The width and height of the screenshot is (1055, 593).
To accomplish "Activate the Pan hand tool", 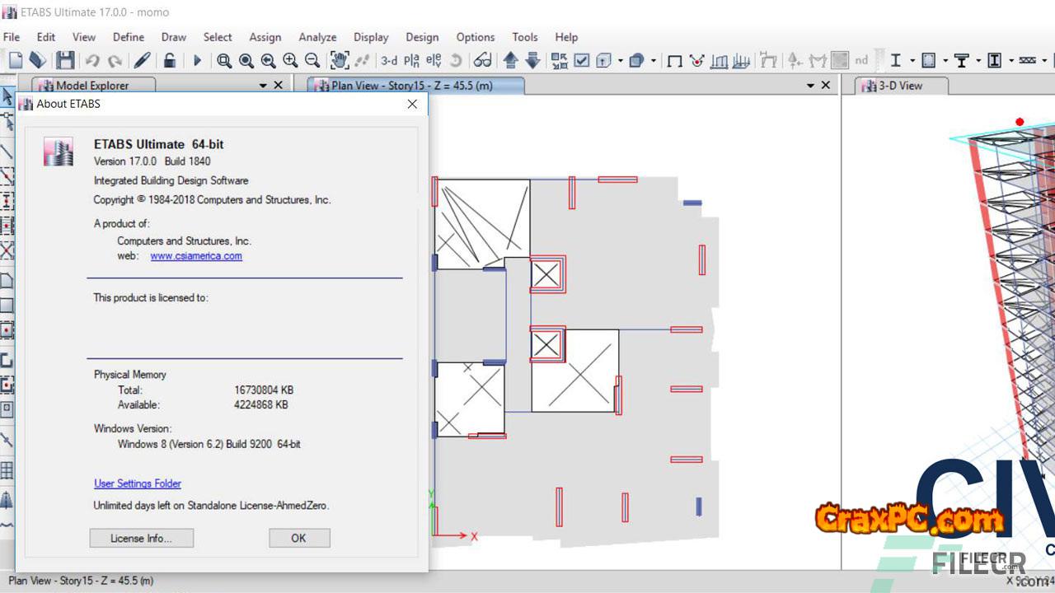I will pyautogui.click(x=339, y=60).
